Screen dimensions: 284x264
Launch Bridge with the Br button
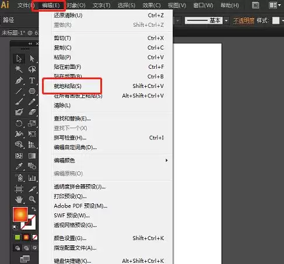pyautogui.click(x=256, y=5)
